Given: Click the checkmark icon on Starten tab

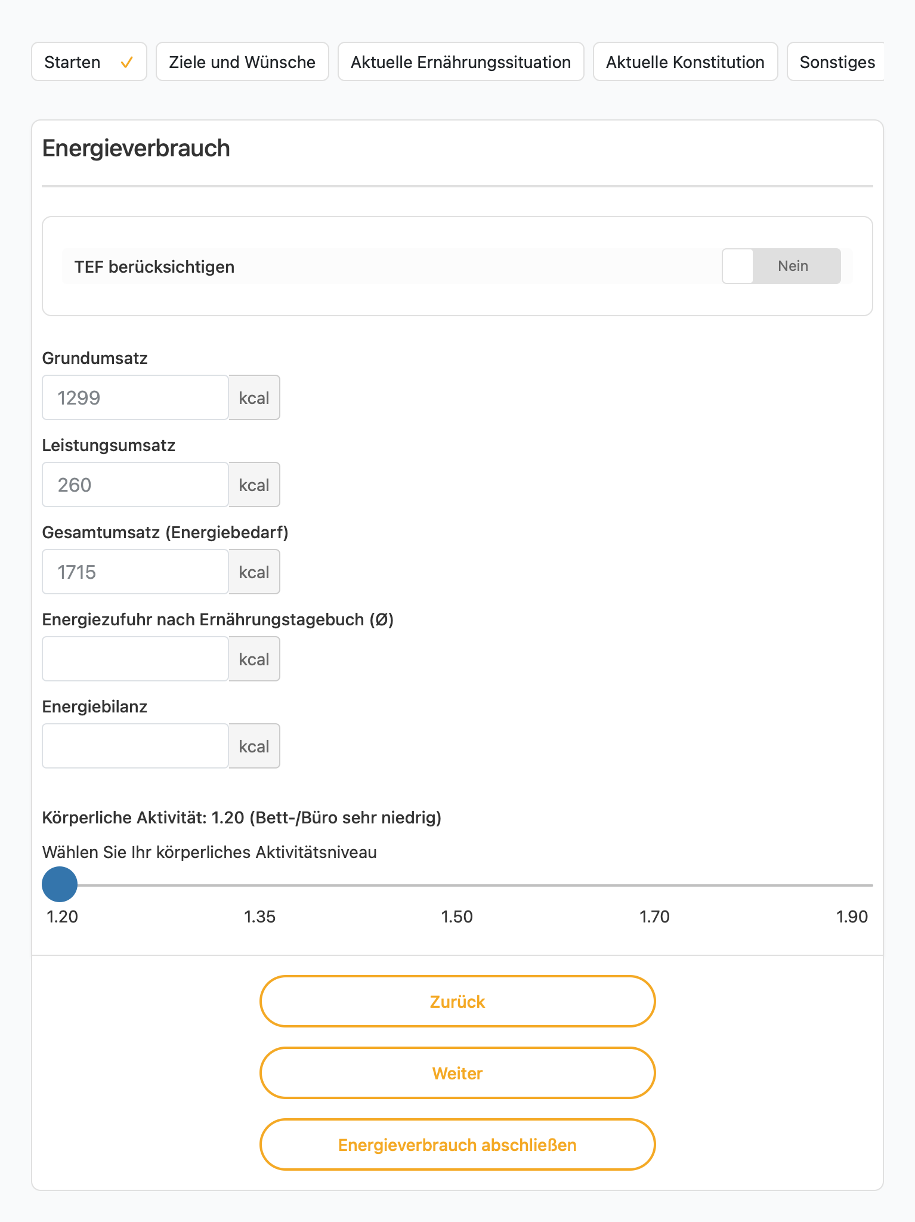Looking at the screenshot, I should pos(126,62).
